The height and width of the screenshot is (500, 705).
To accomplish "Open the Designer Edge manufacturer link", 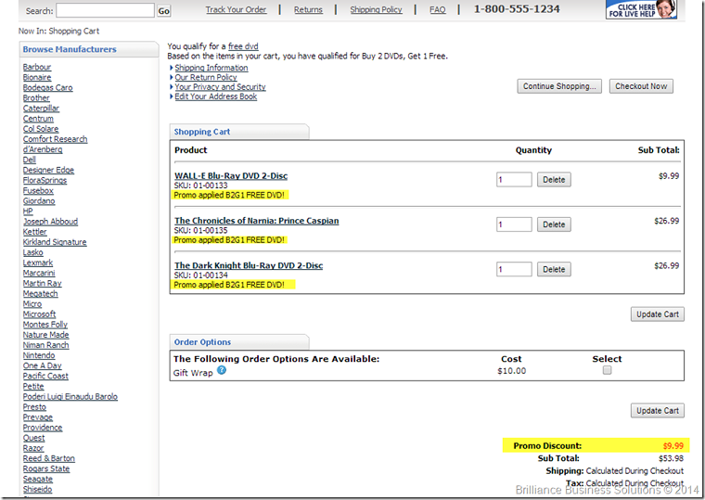I will point(48,170).
